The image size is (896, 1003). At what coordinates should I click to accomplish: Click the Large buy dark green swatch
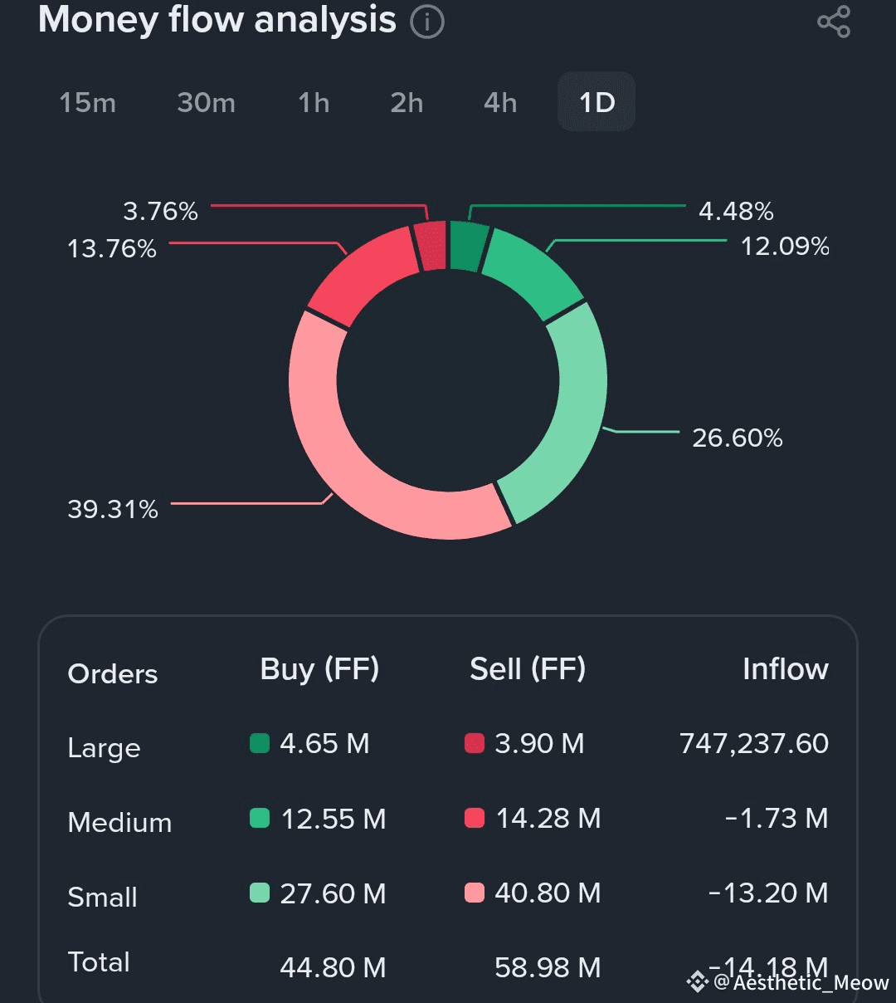point(260,743)
